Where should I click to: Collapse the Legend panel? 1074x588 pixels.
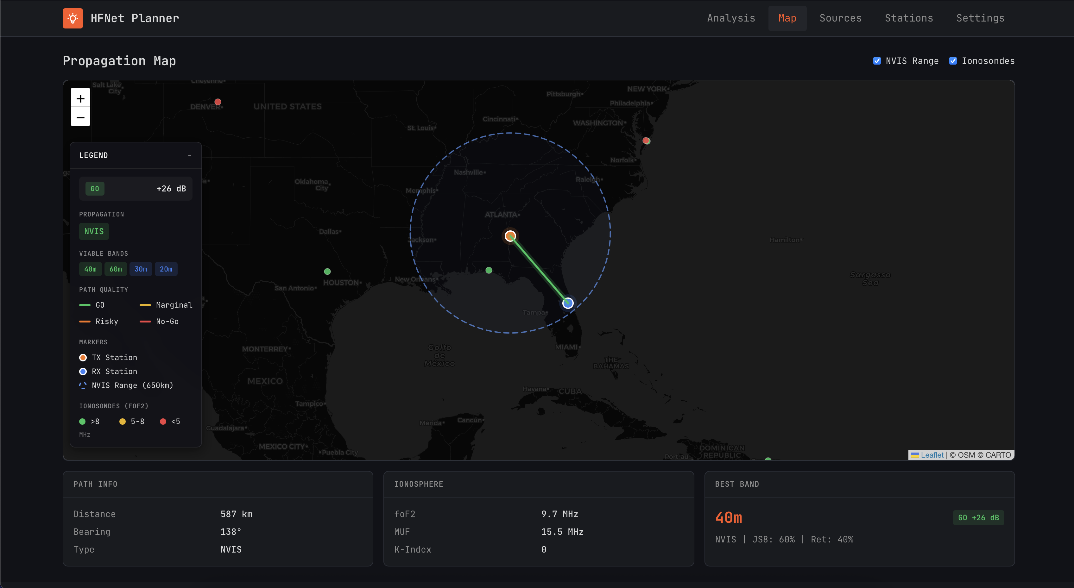(x=189, y=155)
